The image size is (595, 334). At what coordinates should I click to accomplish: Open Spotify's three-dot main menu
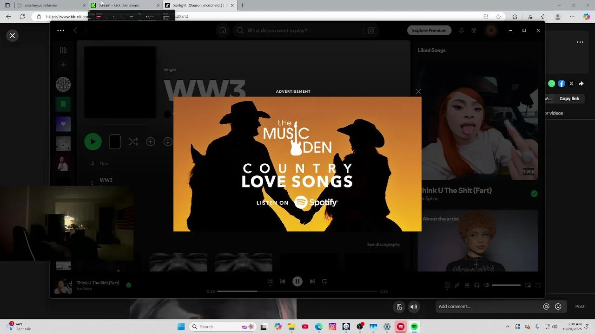click(61, 30)
